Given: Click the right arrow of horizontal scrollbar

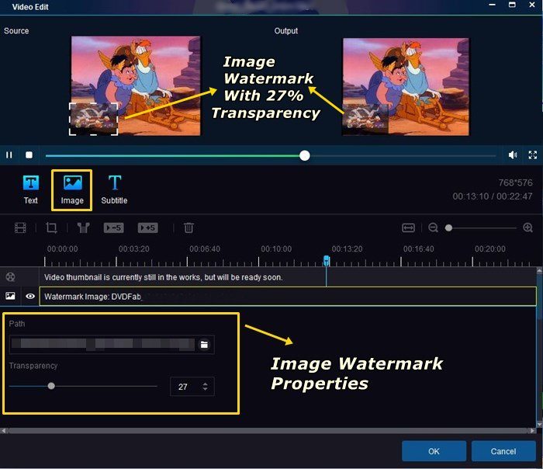Looking at the screenshot, I should [533, 430].
